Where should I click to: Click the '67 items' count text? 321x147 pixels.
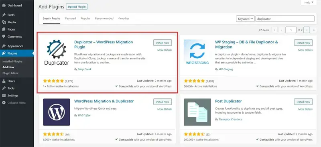(x=264, y=30)
